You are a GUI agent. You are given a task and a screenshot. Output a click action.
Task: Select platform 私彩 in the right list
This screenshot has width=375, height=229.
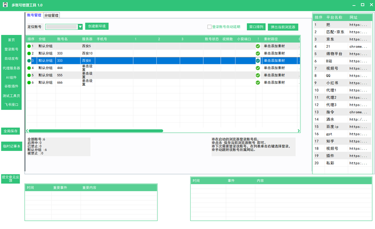(x=343, y=163)
